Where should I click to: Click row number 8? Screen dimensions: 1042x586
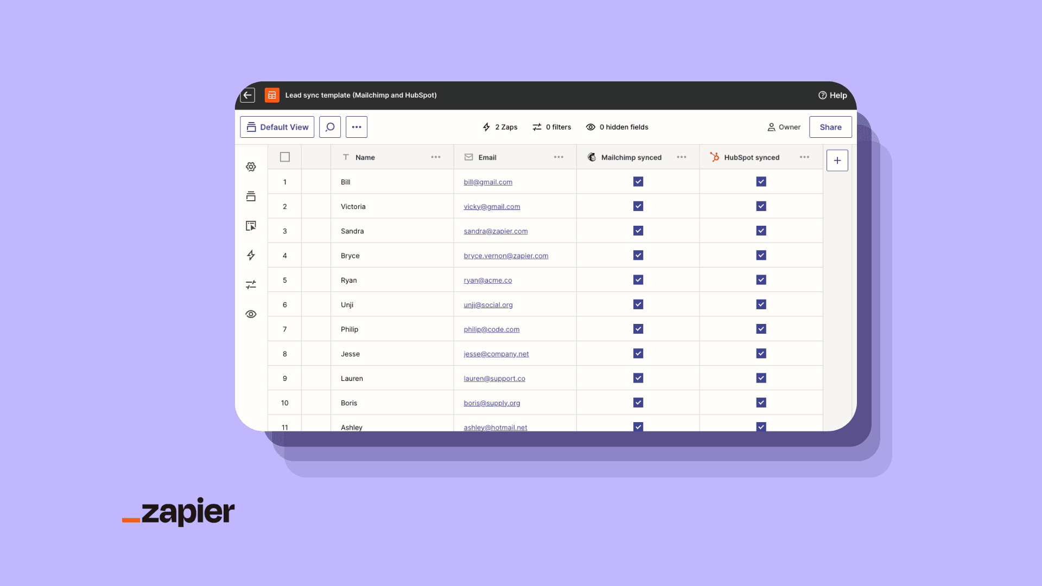click(285, 354)
